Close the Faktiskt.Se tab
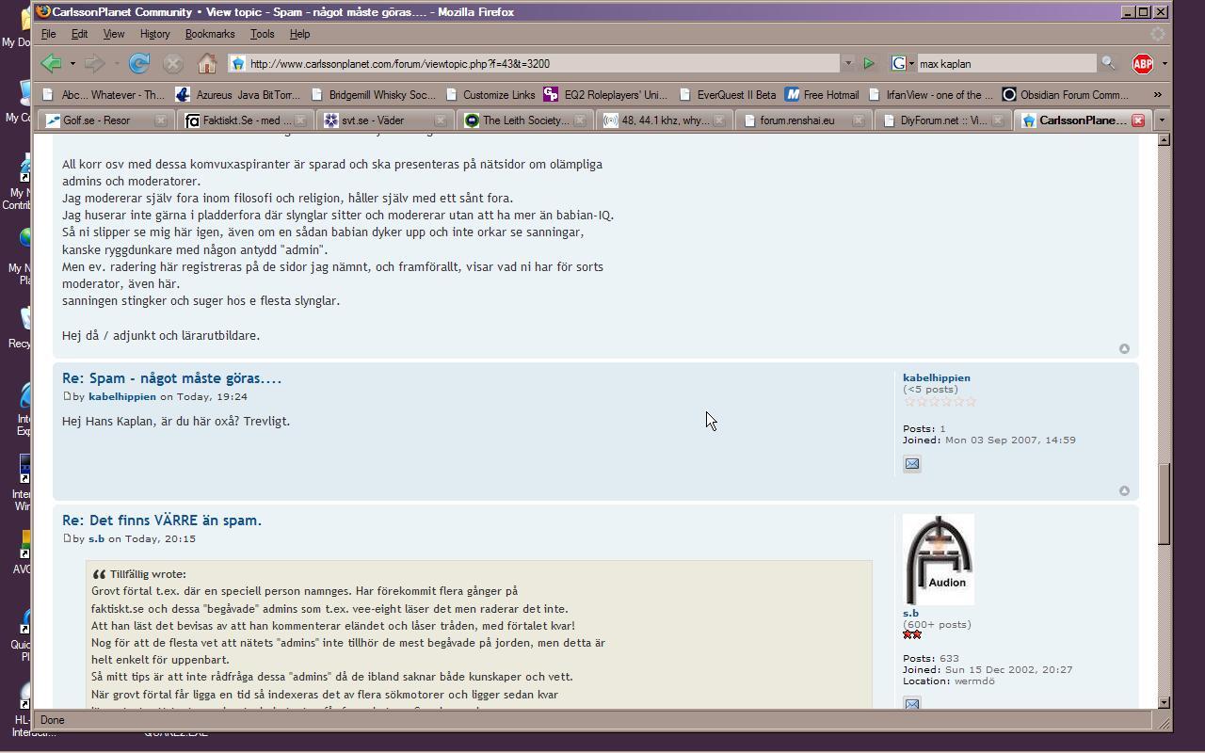Viewport: 1205px width, 753px height. [300, 120]
